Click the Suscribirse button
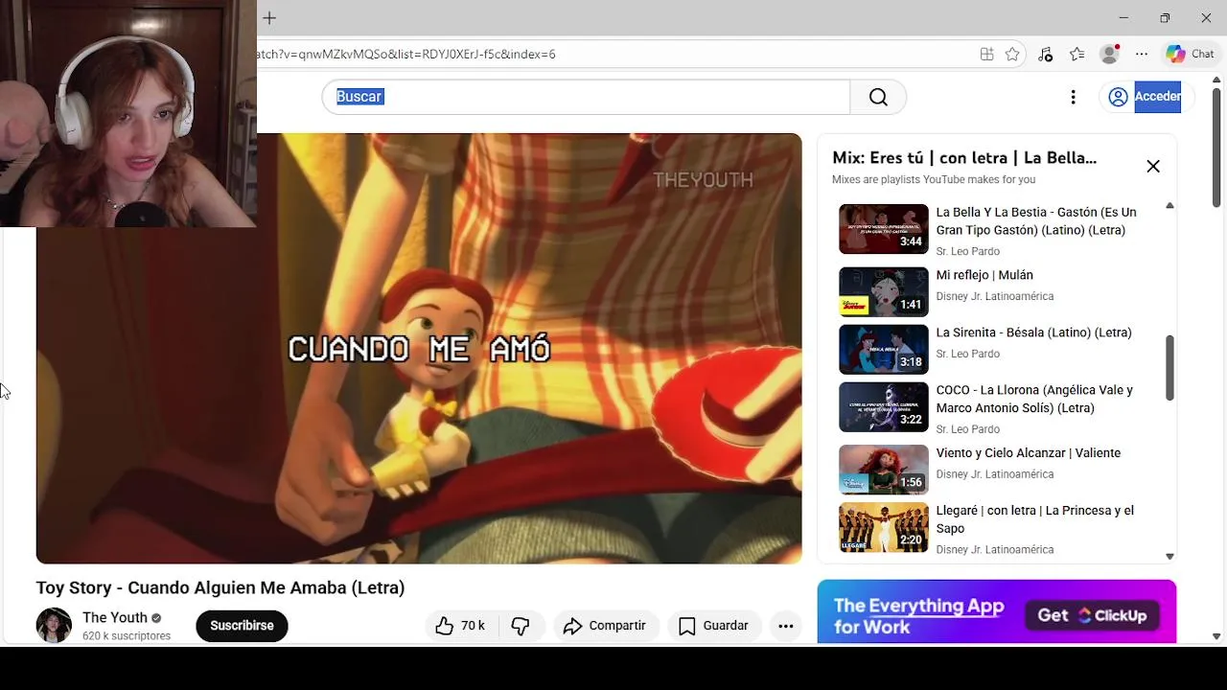 (x=242, y=626)
